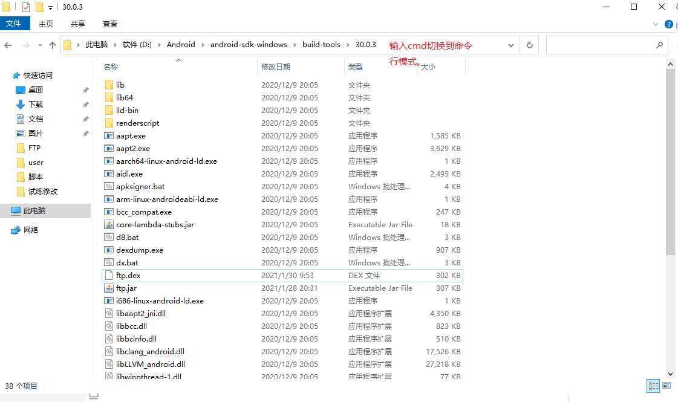The height and width of the screenshot is (402, 678).
Task: Click the up one level arrow
Action: point(52,45)
